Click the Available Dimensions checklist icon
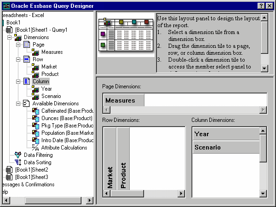This screenshot has height=207, width=276. pyautogui.click(x=26, y=103)
